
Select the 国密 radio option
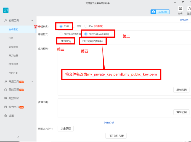pos(74,26)
